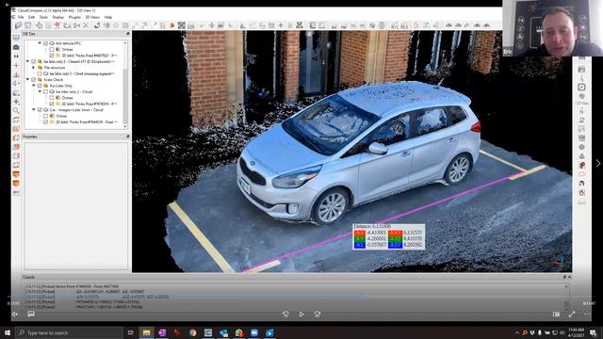Open the Windows Start menu

[7, 332]
